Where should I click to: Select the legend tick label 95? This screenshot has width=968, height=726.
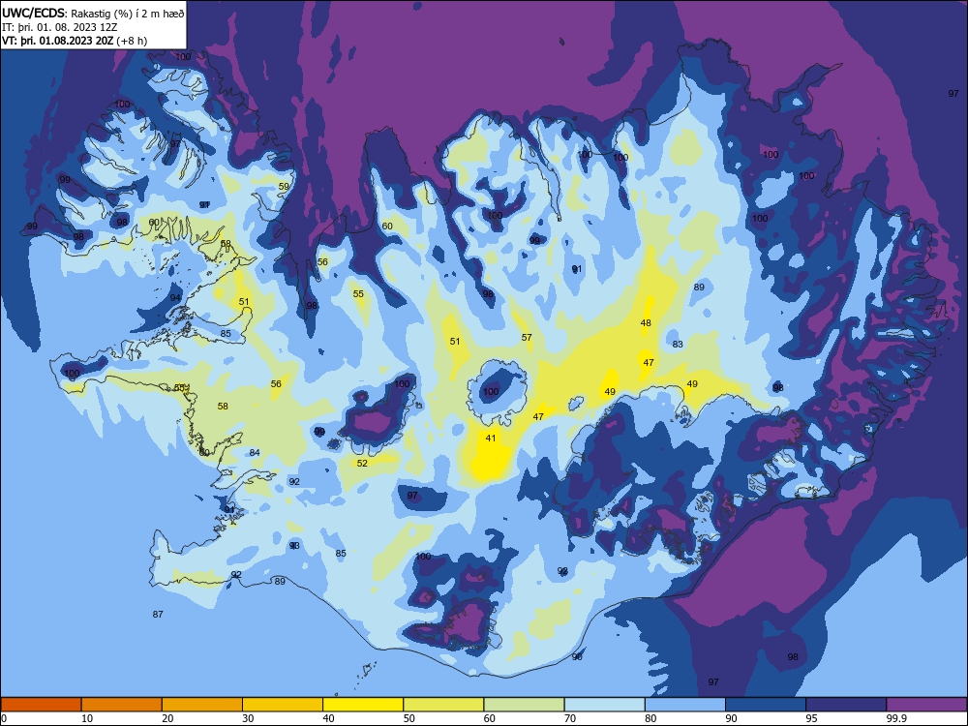point(812,718)
